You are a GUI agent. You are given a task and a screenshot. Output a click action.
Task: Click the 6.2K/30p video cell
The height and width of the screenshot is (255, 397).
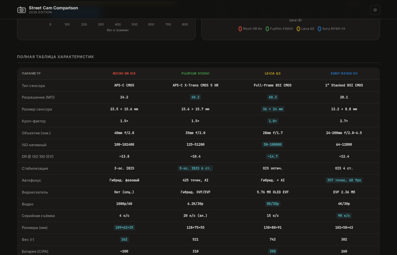click(x=195, y=204)
